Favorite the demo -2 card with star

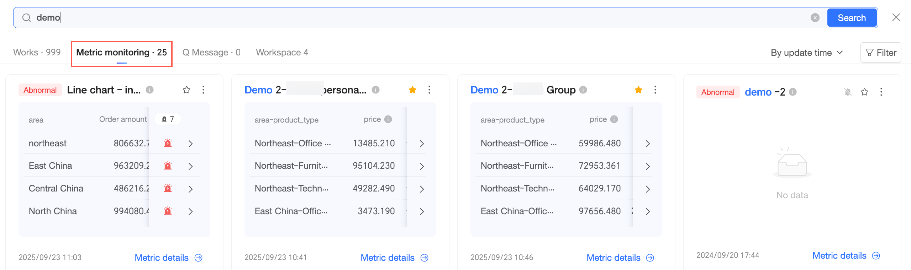point(864,92)
